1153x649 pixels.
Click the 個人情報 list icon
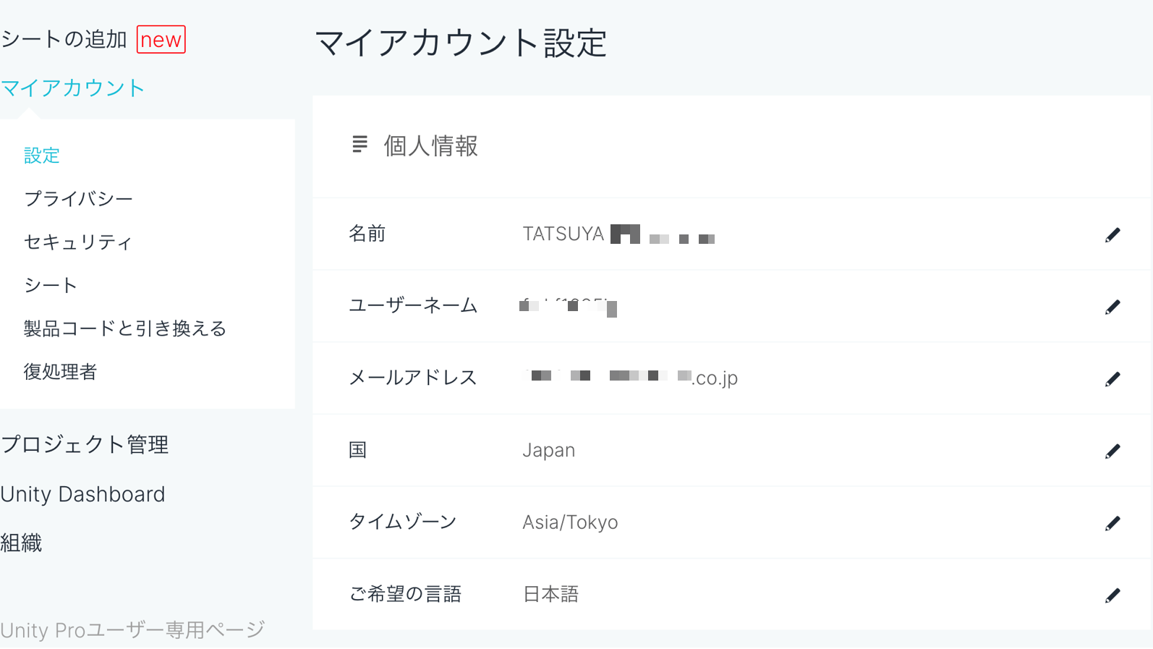(359, 145)
